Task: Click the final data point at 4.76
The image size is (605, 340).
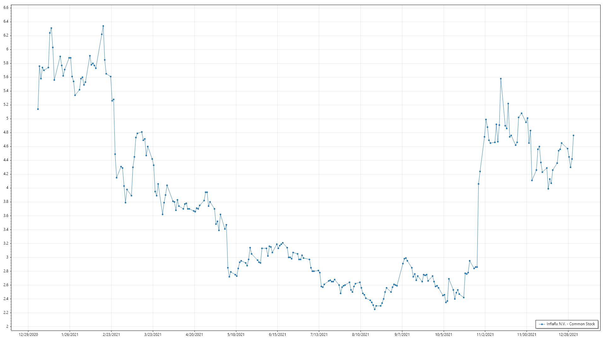Action: 573,135
